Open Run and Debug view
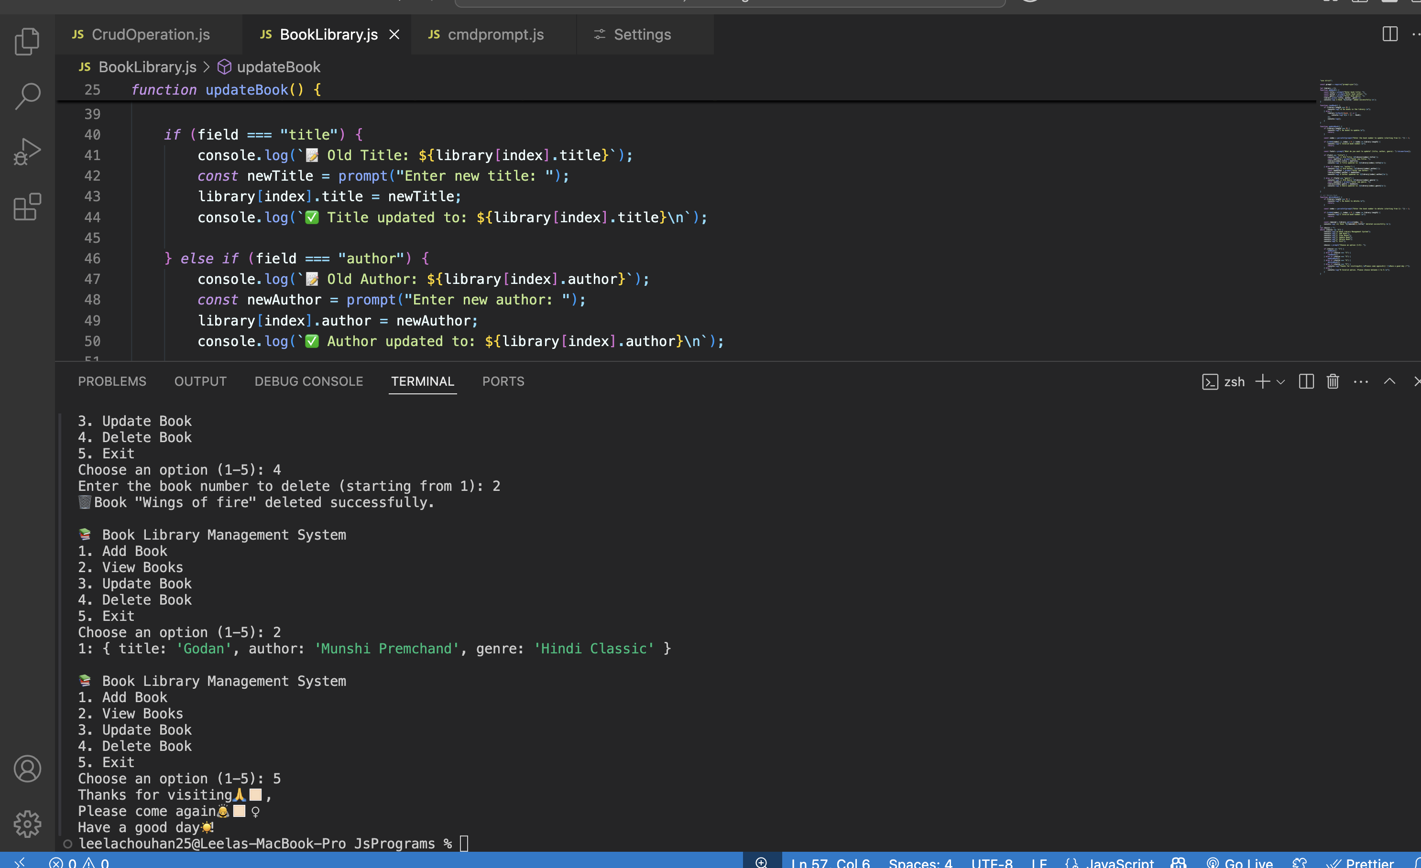Viewport: 1421px width, 868px height. pos(26,152)
